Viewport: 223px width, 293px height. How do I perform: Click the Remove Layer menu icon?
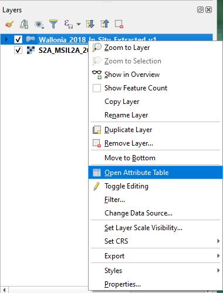[x=97, y=143]
